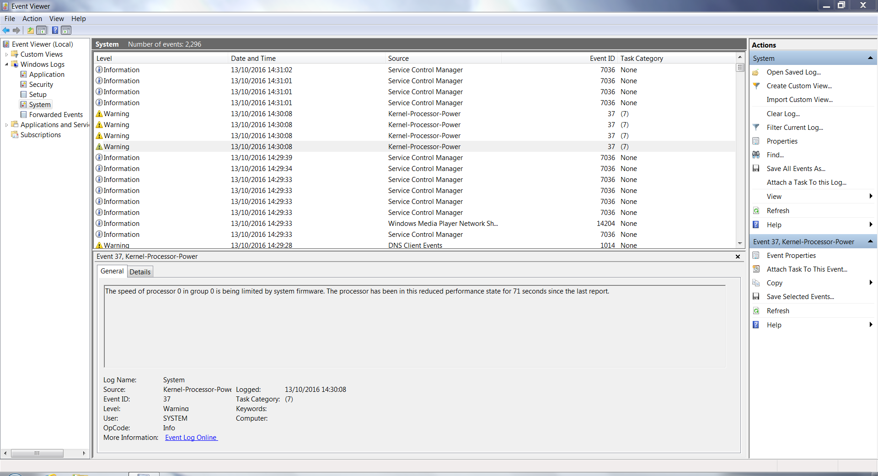Click Refresh under the Event 37 actions section
This screenshot has height=476, width=878.
point(778,311)
